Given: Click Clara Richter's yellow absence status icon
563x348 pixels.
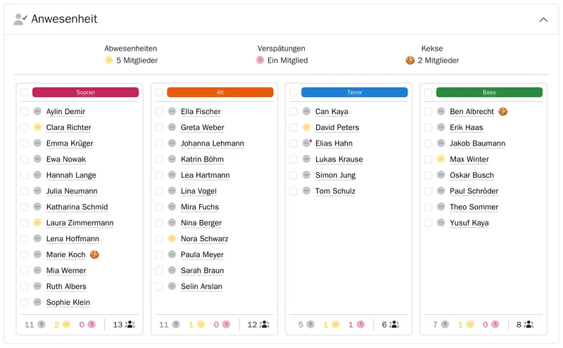Looking at the screenshot, I should (x=37, y=127).
